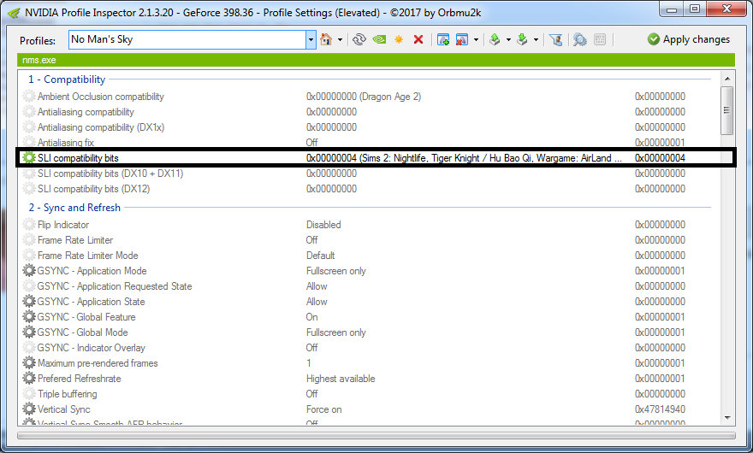Click the 'Disabled' value of Flip Indicator

(323, 225)
